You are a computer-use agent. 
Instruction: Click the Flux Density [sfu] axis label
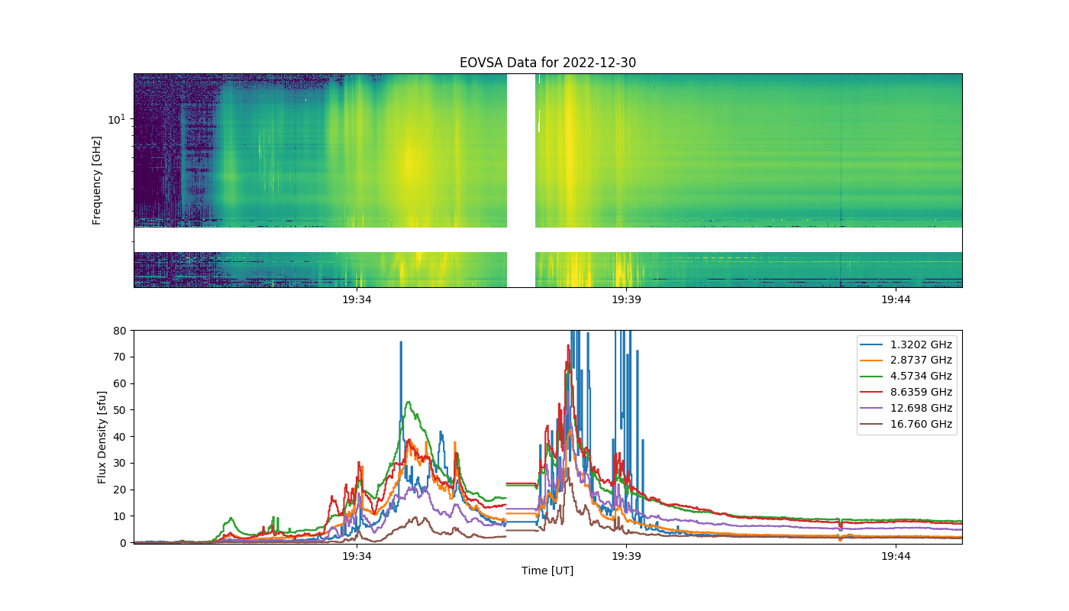[x=102, y=437]
